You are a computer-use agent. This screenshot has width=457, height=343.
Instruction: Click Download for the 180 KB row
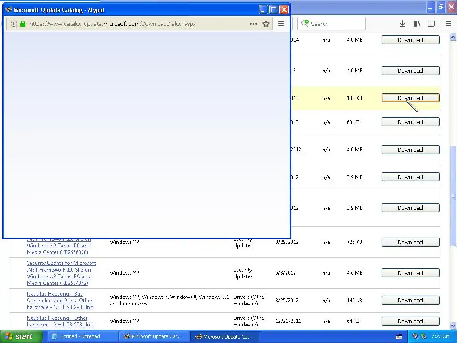pyautogui.click(x=411, y=98)
